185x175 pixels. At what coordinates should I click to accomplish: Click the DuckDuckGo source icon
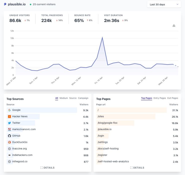point(9,142)
